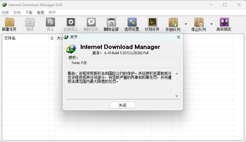The image size is (246, 142).
Task: Click the Internet Download Manager heading in the dialog
Action: coord(120,47)
